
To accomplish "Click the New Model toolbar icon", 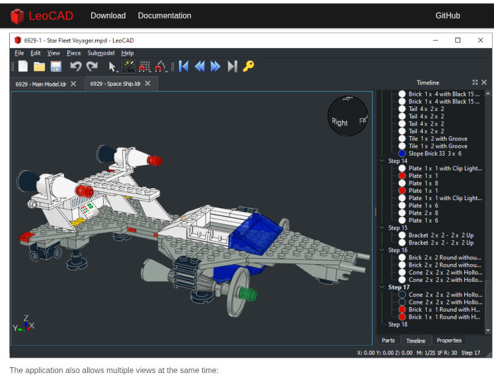I will tap(23, 66).
